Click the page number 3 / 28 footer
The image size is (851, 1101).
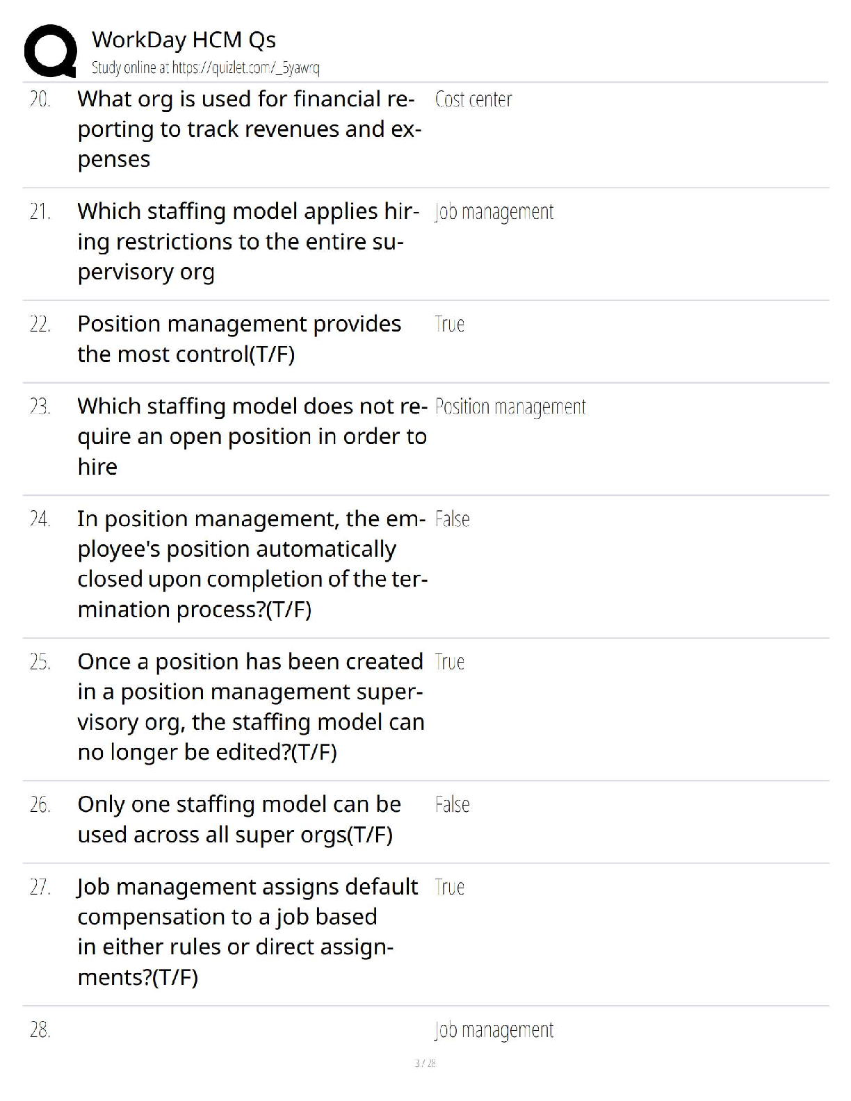click(425, 1063)
